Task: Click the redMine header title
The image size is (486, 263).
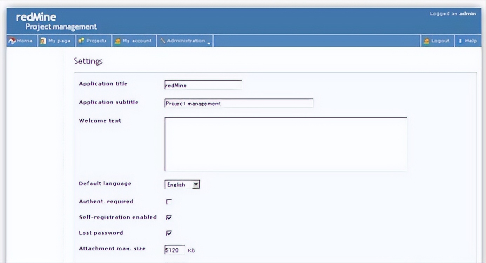Action: [x=36, y=17]
